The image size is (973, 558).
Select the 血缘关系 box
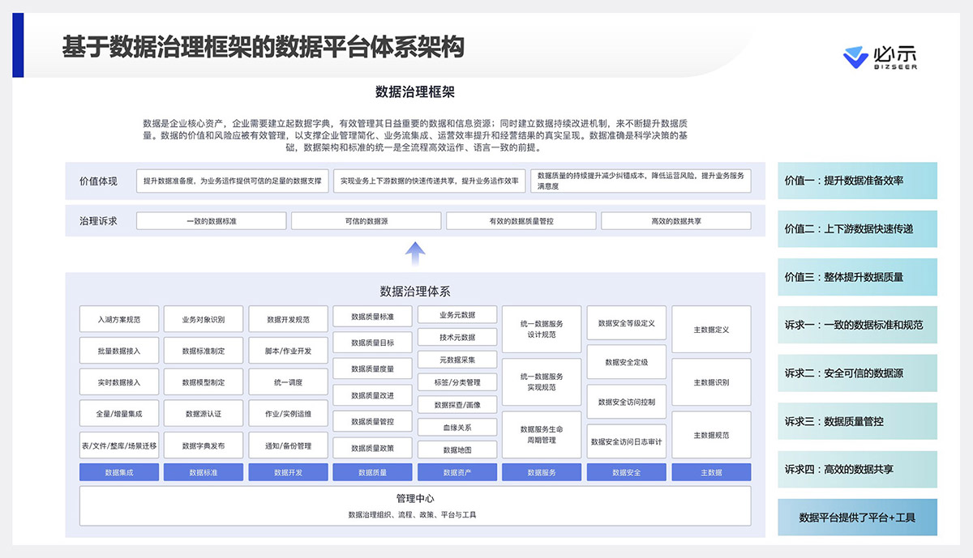pos(457,428)
